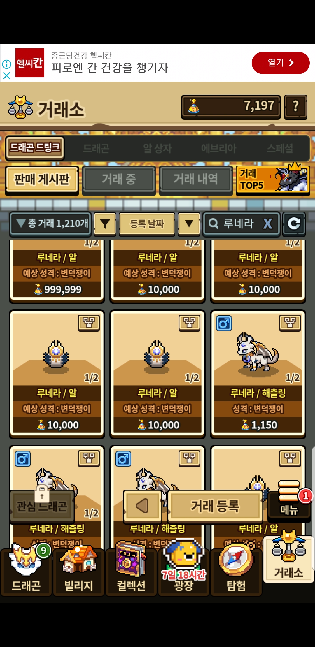Open the 메뉴 hamburger button
Image resolution: width=315 pixels, height=647 pixels.
point(289,499)
